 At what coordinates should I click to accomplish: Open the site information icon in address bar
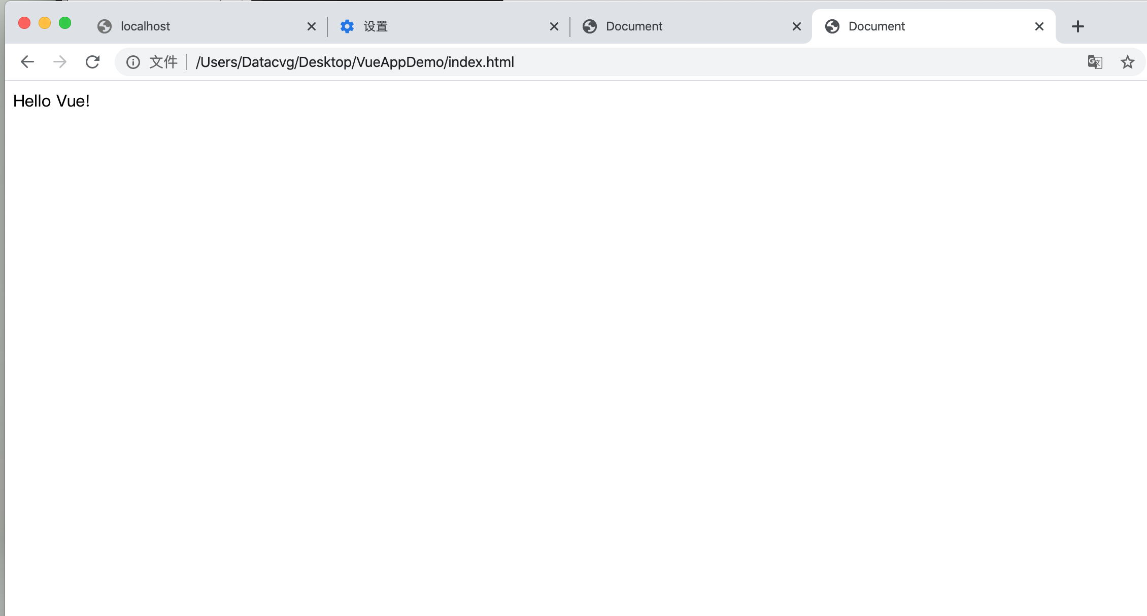[x=132, y=62]
